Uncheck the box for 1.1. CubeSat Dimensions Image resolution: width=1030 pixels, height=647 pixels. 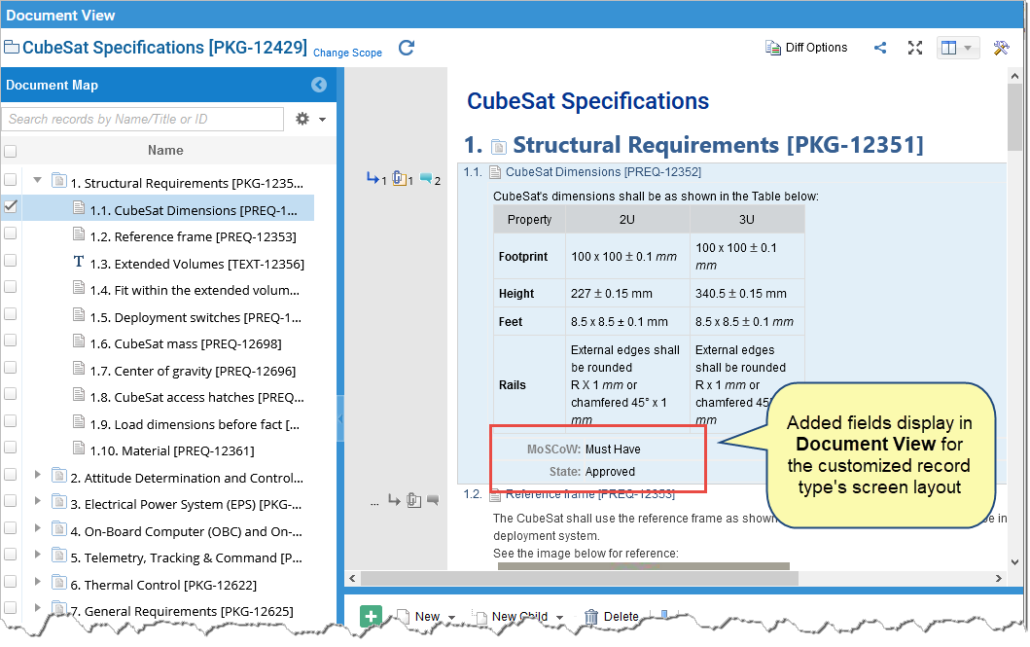[10, 206]
